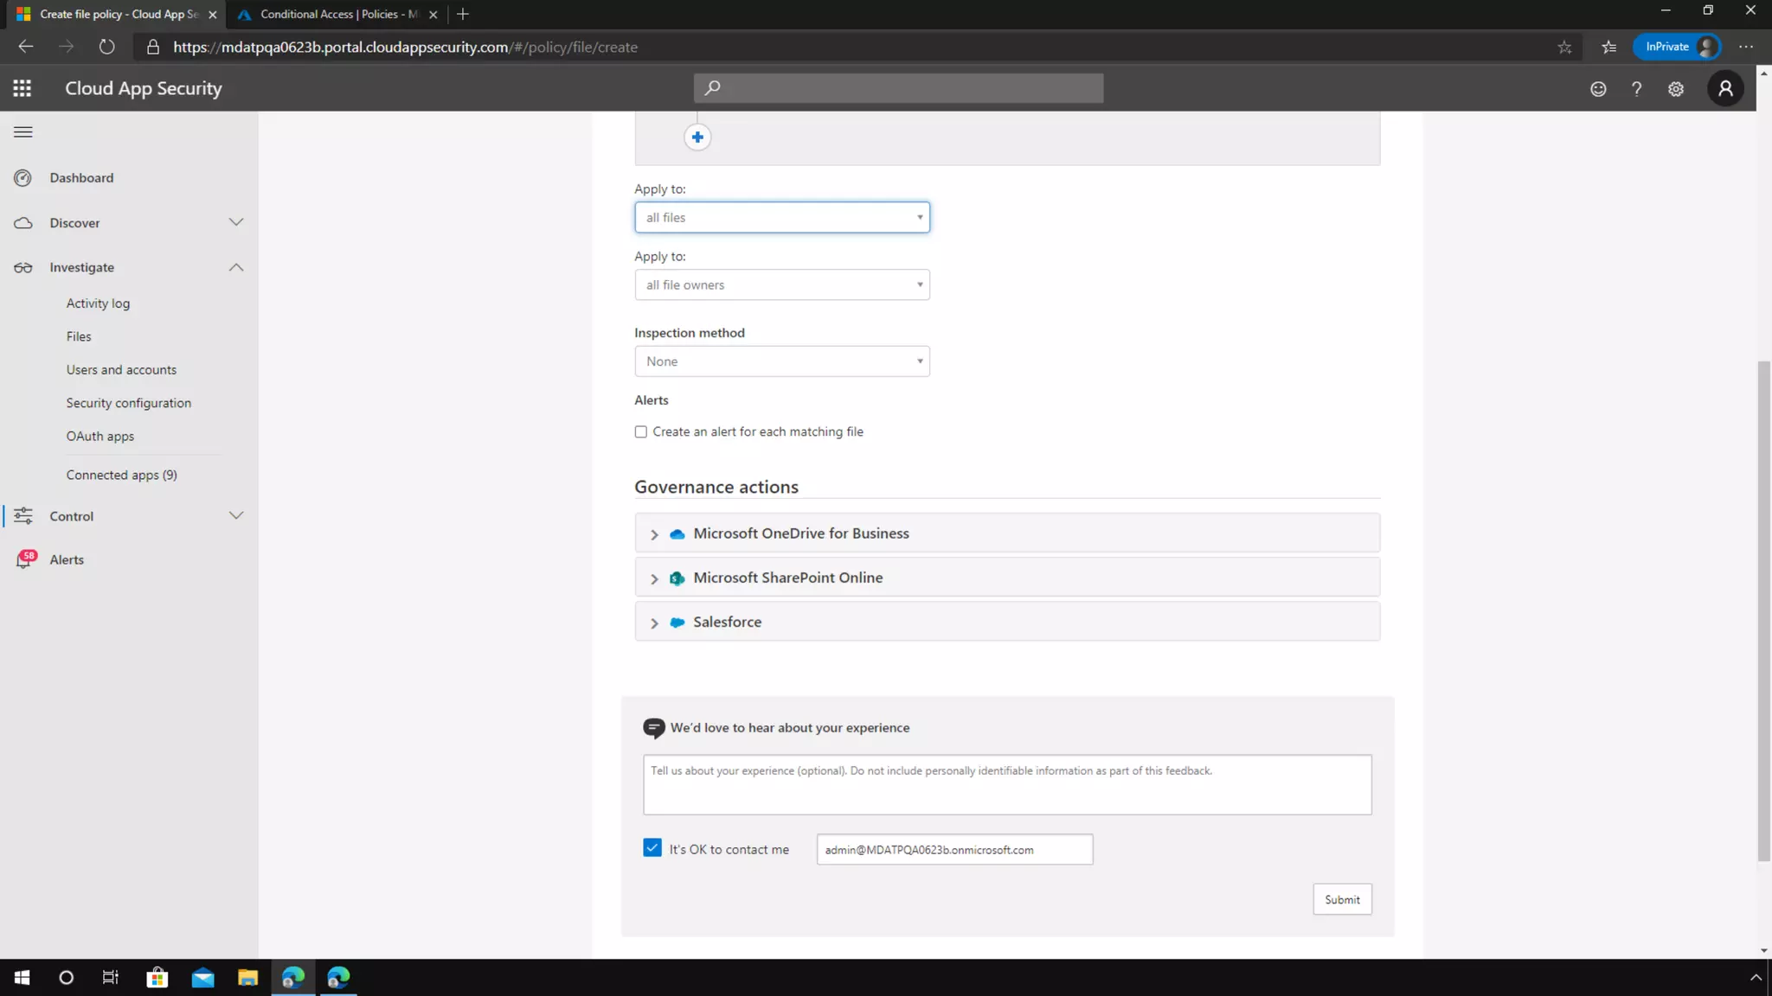
Task: Click the Connected apps (9) link
Action: click(121, 475)
